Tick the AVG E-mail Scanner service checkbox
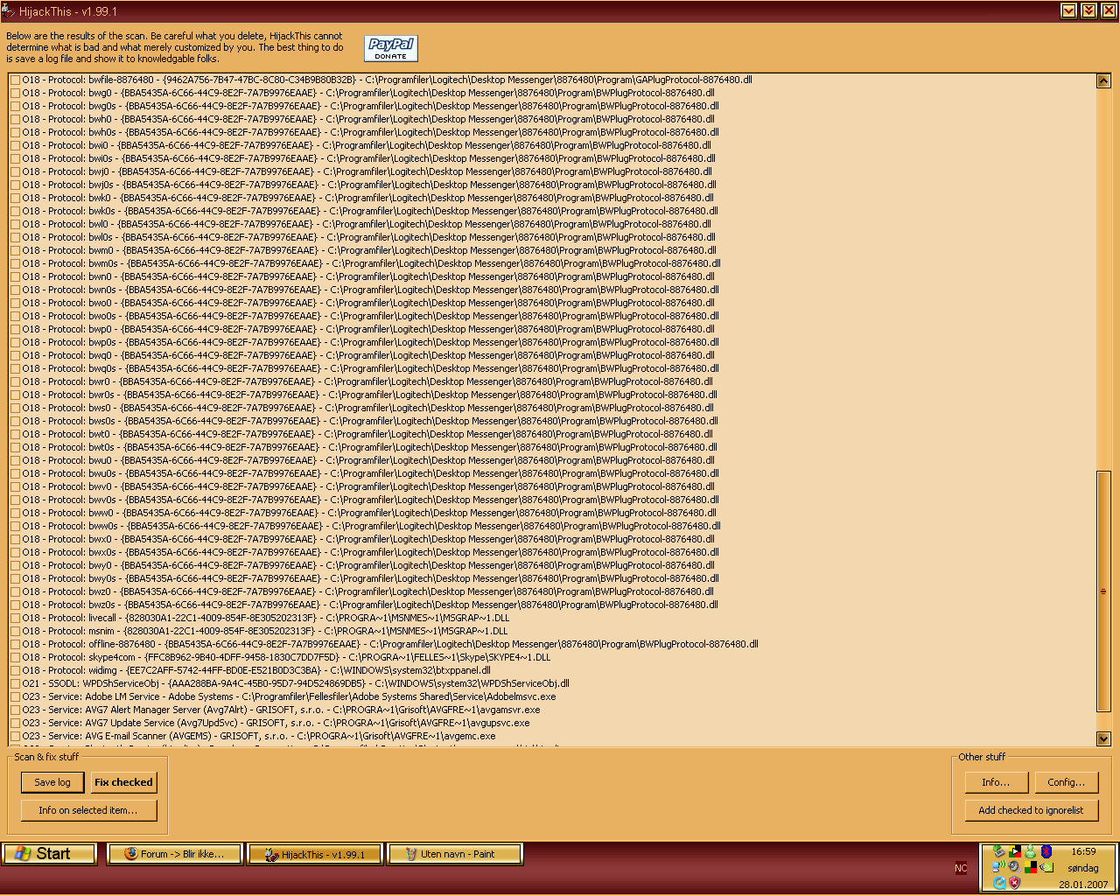The height and width of the screenshot is (896, 1120). tap(15, 736)
